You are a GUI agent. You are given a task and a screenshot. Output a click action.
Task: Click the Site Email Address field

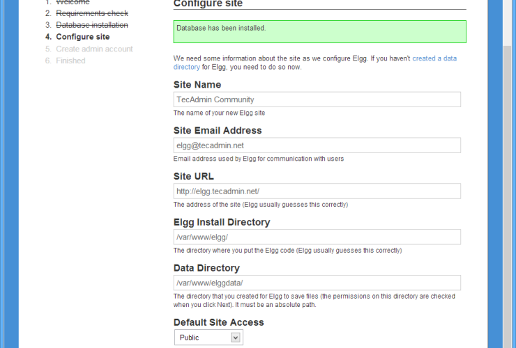[x=317, y=145]
